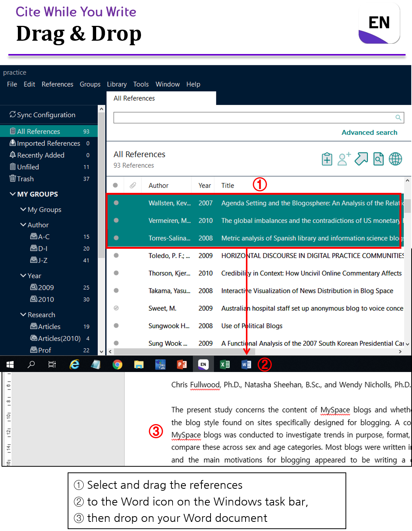Collapse the Author group in sidebar

[x=23, y=224]
